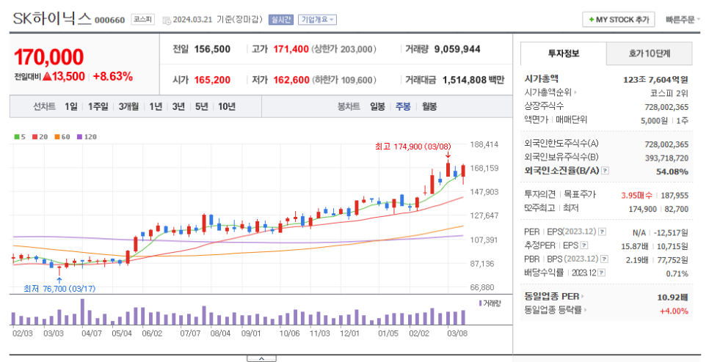Click the 동일업종 등락률 value +4.00%
This screenshot has height=362, width=709.
[674, 311]
